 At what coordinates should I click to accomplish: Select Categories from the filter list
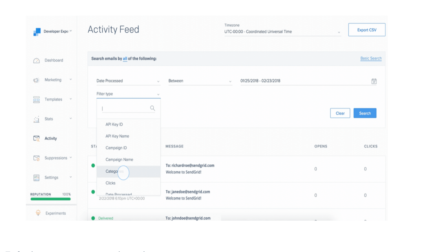click(114, 171)
